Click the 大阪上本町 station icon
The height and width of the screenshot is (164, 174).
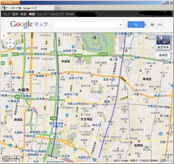(83, 104)
